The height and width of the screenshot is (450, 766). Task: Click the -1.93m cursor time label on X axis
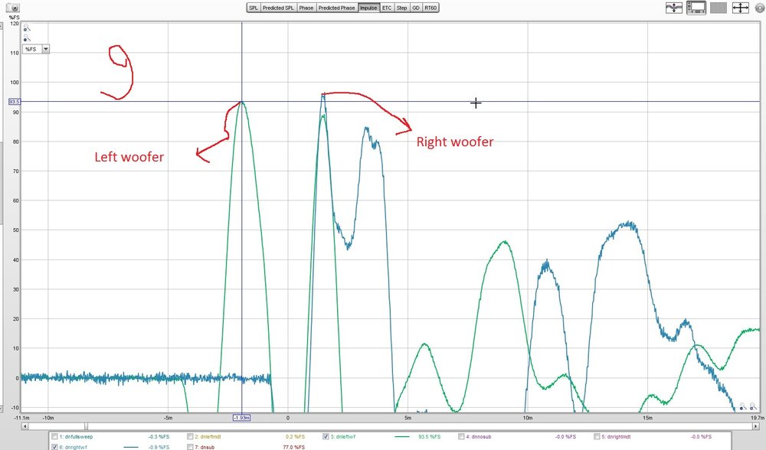(x=242, y=418)
